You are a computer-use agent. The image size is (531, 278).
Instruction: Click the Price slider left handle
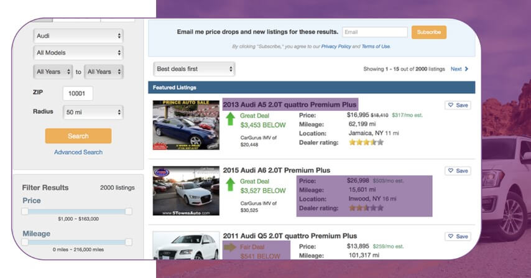tap(25, 211)
